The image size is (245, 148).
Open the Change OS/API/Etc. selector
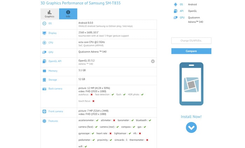click(x=191, y=41)
